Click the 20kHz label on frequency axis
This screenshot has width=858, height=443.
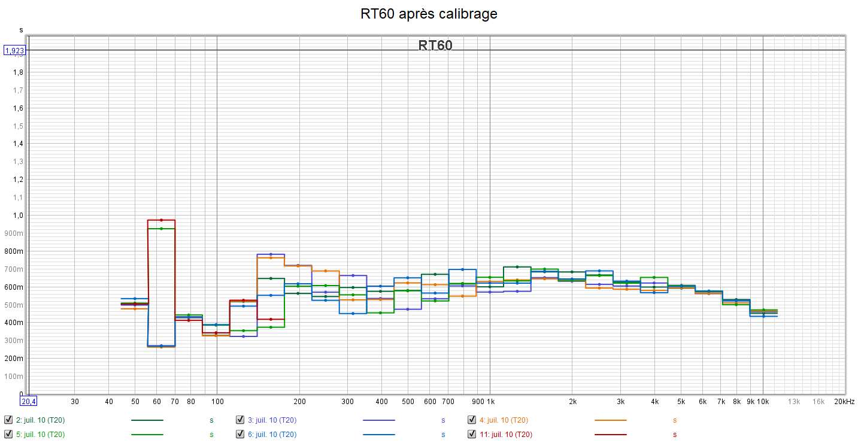pyautogui.click(x=844, y=402)
